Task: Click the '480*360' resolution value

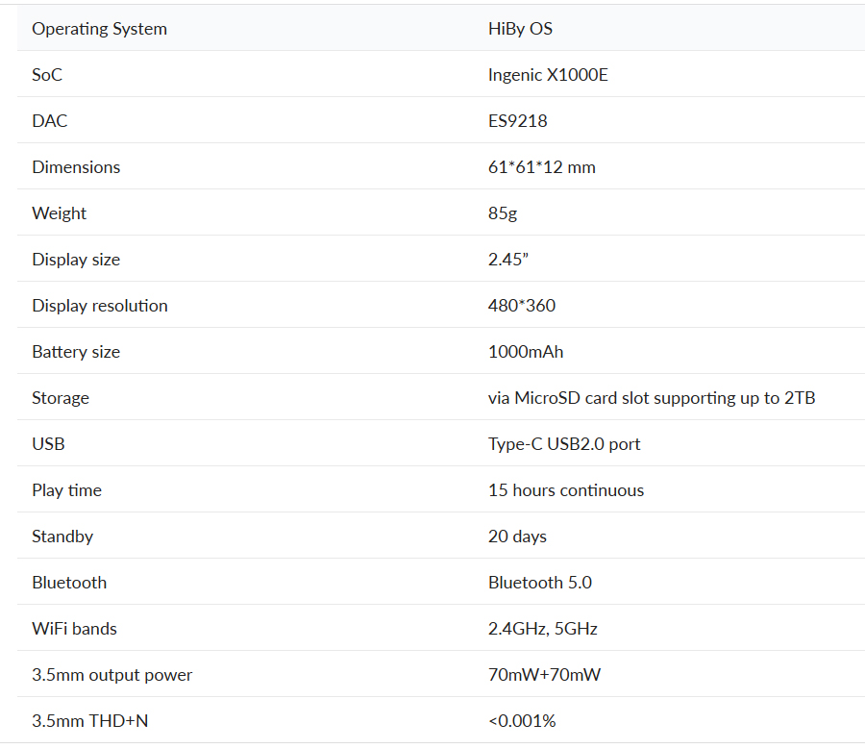Action: [x=521, y=306]
